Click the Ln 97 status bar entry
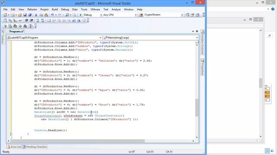 coord(132,152)
